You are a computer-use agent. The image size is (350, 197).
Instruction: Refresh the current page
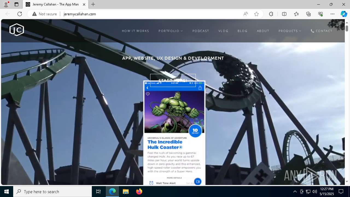point(20,14)
